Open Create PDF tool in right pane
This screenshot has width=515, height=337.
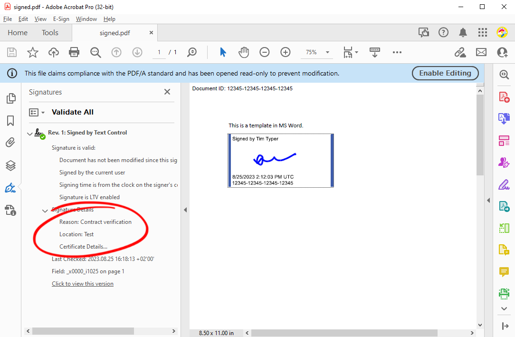pyautogui.click(x=504, y=97)
